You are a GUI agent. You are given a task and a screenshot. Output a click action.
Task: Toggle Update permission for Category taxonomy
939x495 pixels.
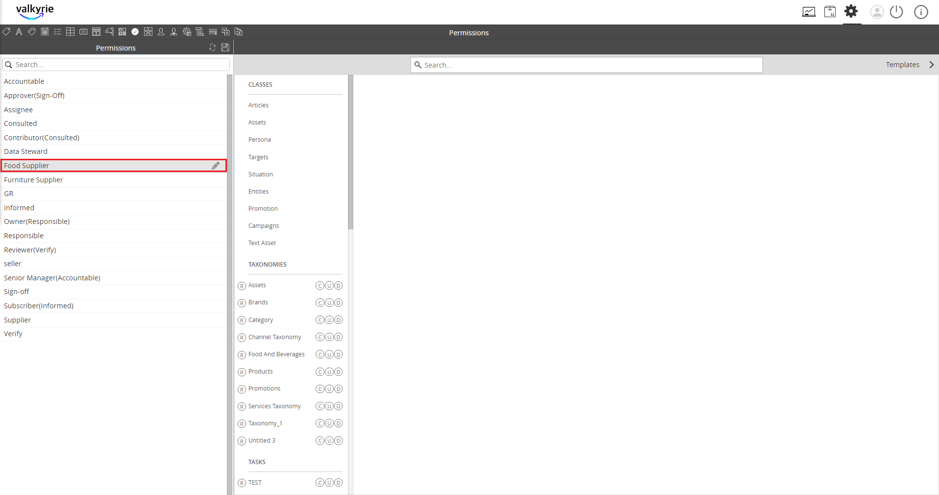pos(329,320)
